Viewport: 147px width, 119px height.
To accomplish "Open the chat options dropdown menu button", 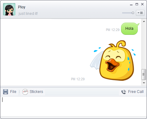I will tap(140, 13).
